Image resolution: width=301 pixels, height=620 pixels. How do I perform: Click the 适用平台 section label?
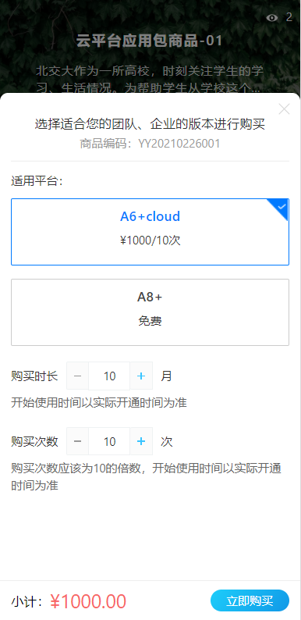(37, 181)
